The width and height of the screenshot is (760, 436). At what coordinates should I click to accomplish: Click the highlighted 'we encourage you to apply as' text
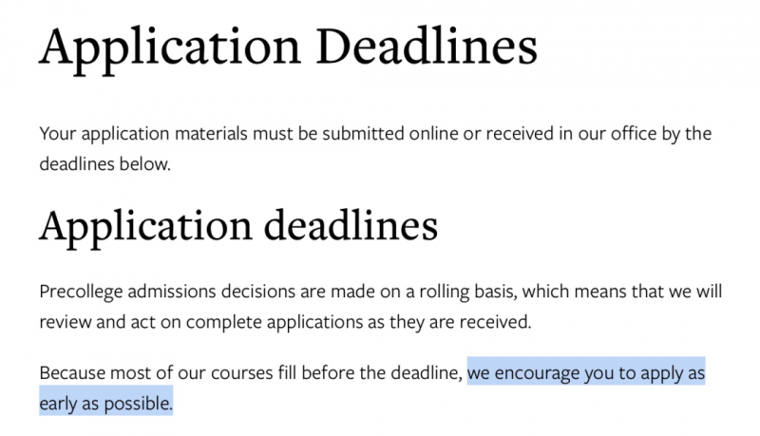[586, 373]
